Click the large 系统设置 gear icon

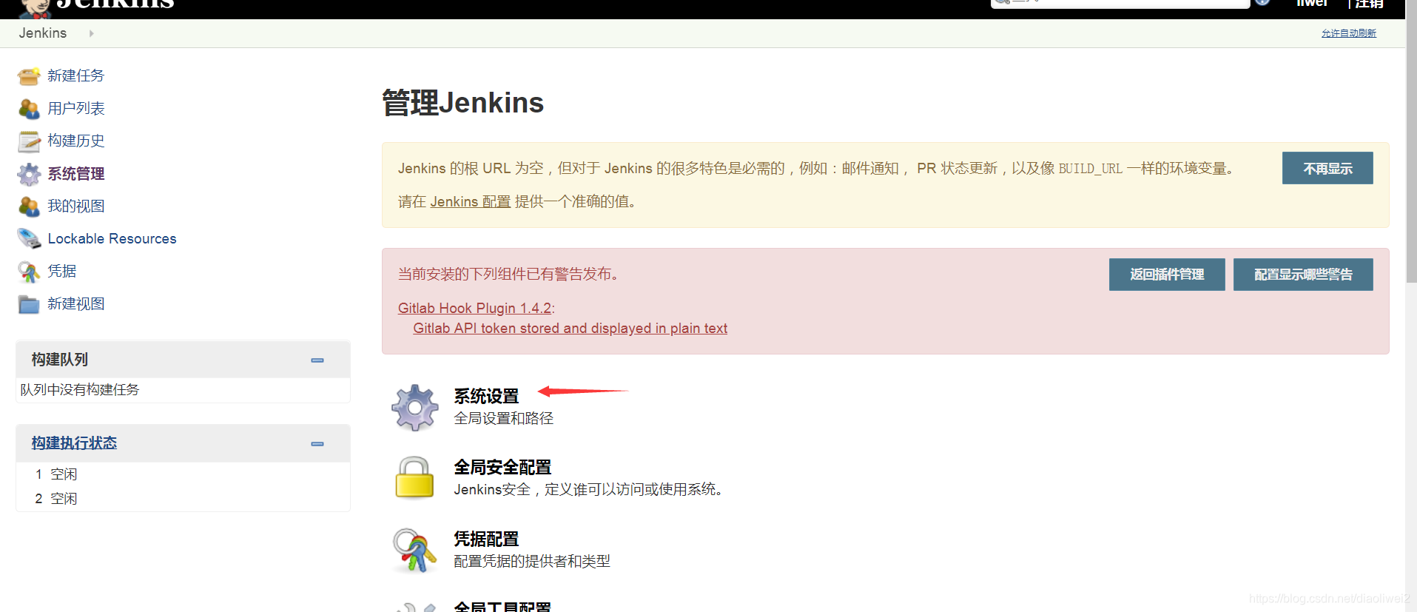(x=414, y=407)
